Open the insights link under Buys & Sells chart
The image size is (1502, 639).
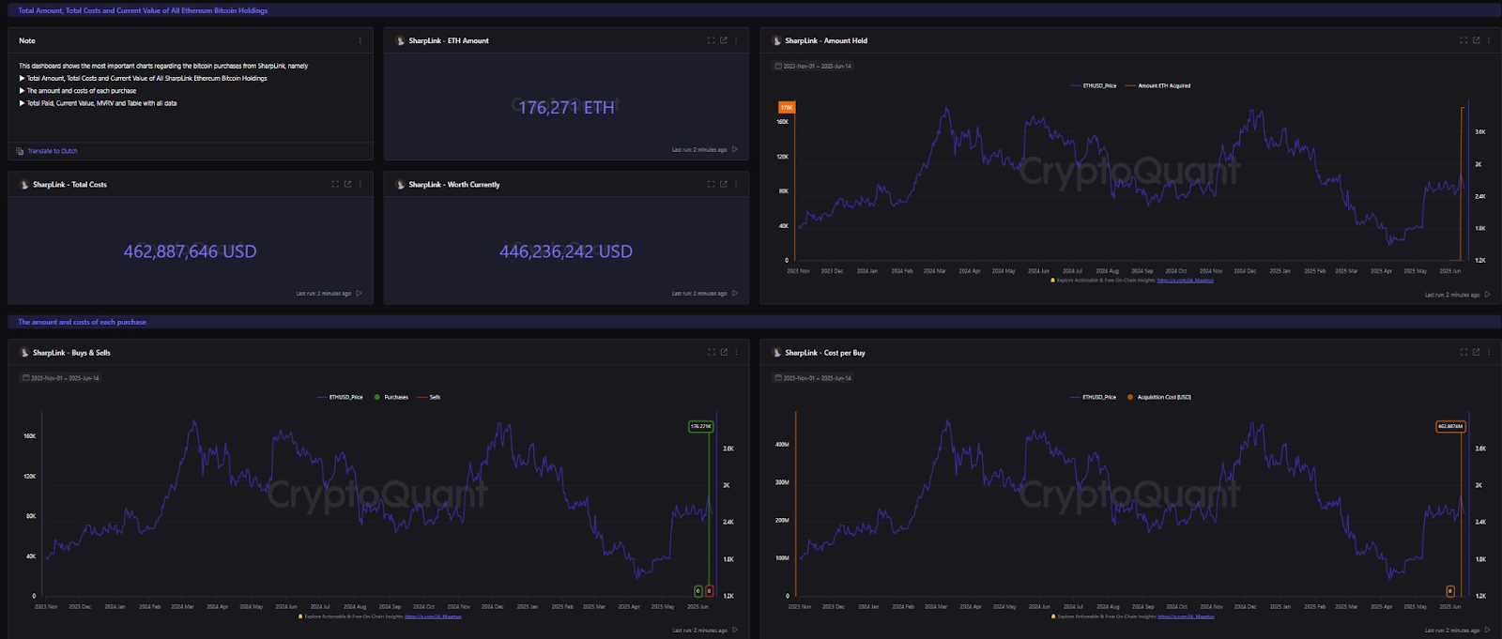point(433,616)
